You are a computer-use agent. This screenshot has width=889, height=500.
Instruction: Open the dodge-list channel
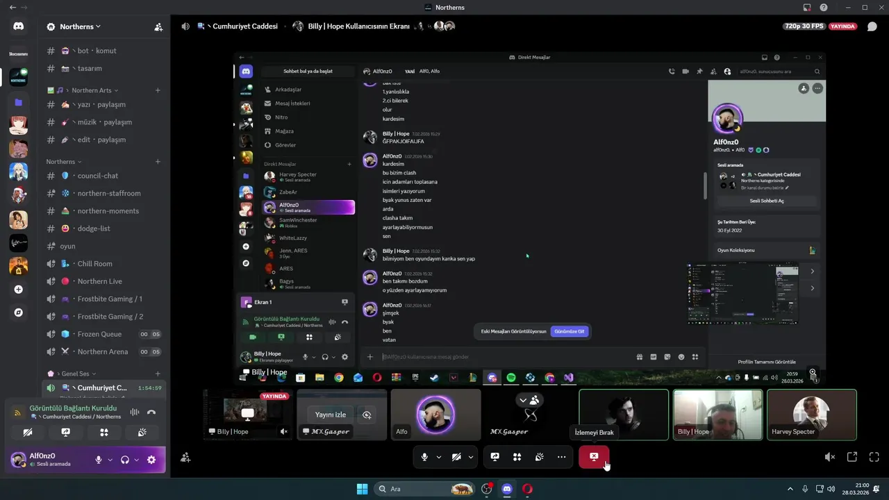pos(104,228)
